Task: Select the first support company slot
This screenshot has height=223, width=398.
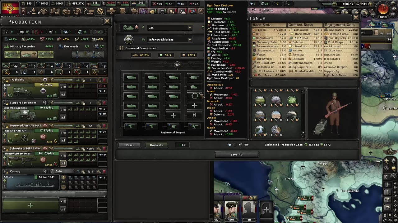Action: click(x=131, y=126)
